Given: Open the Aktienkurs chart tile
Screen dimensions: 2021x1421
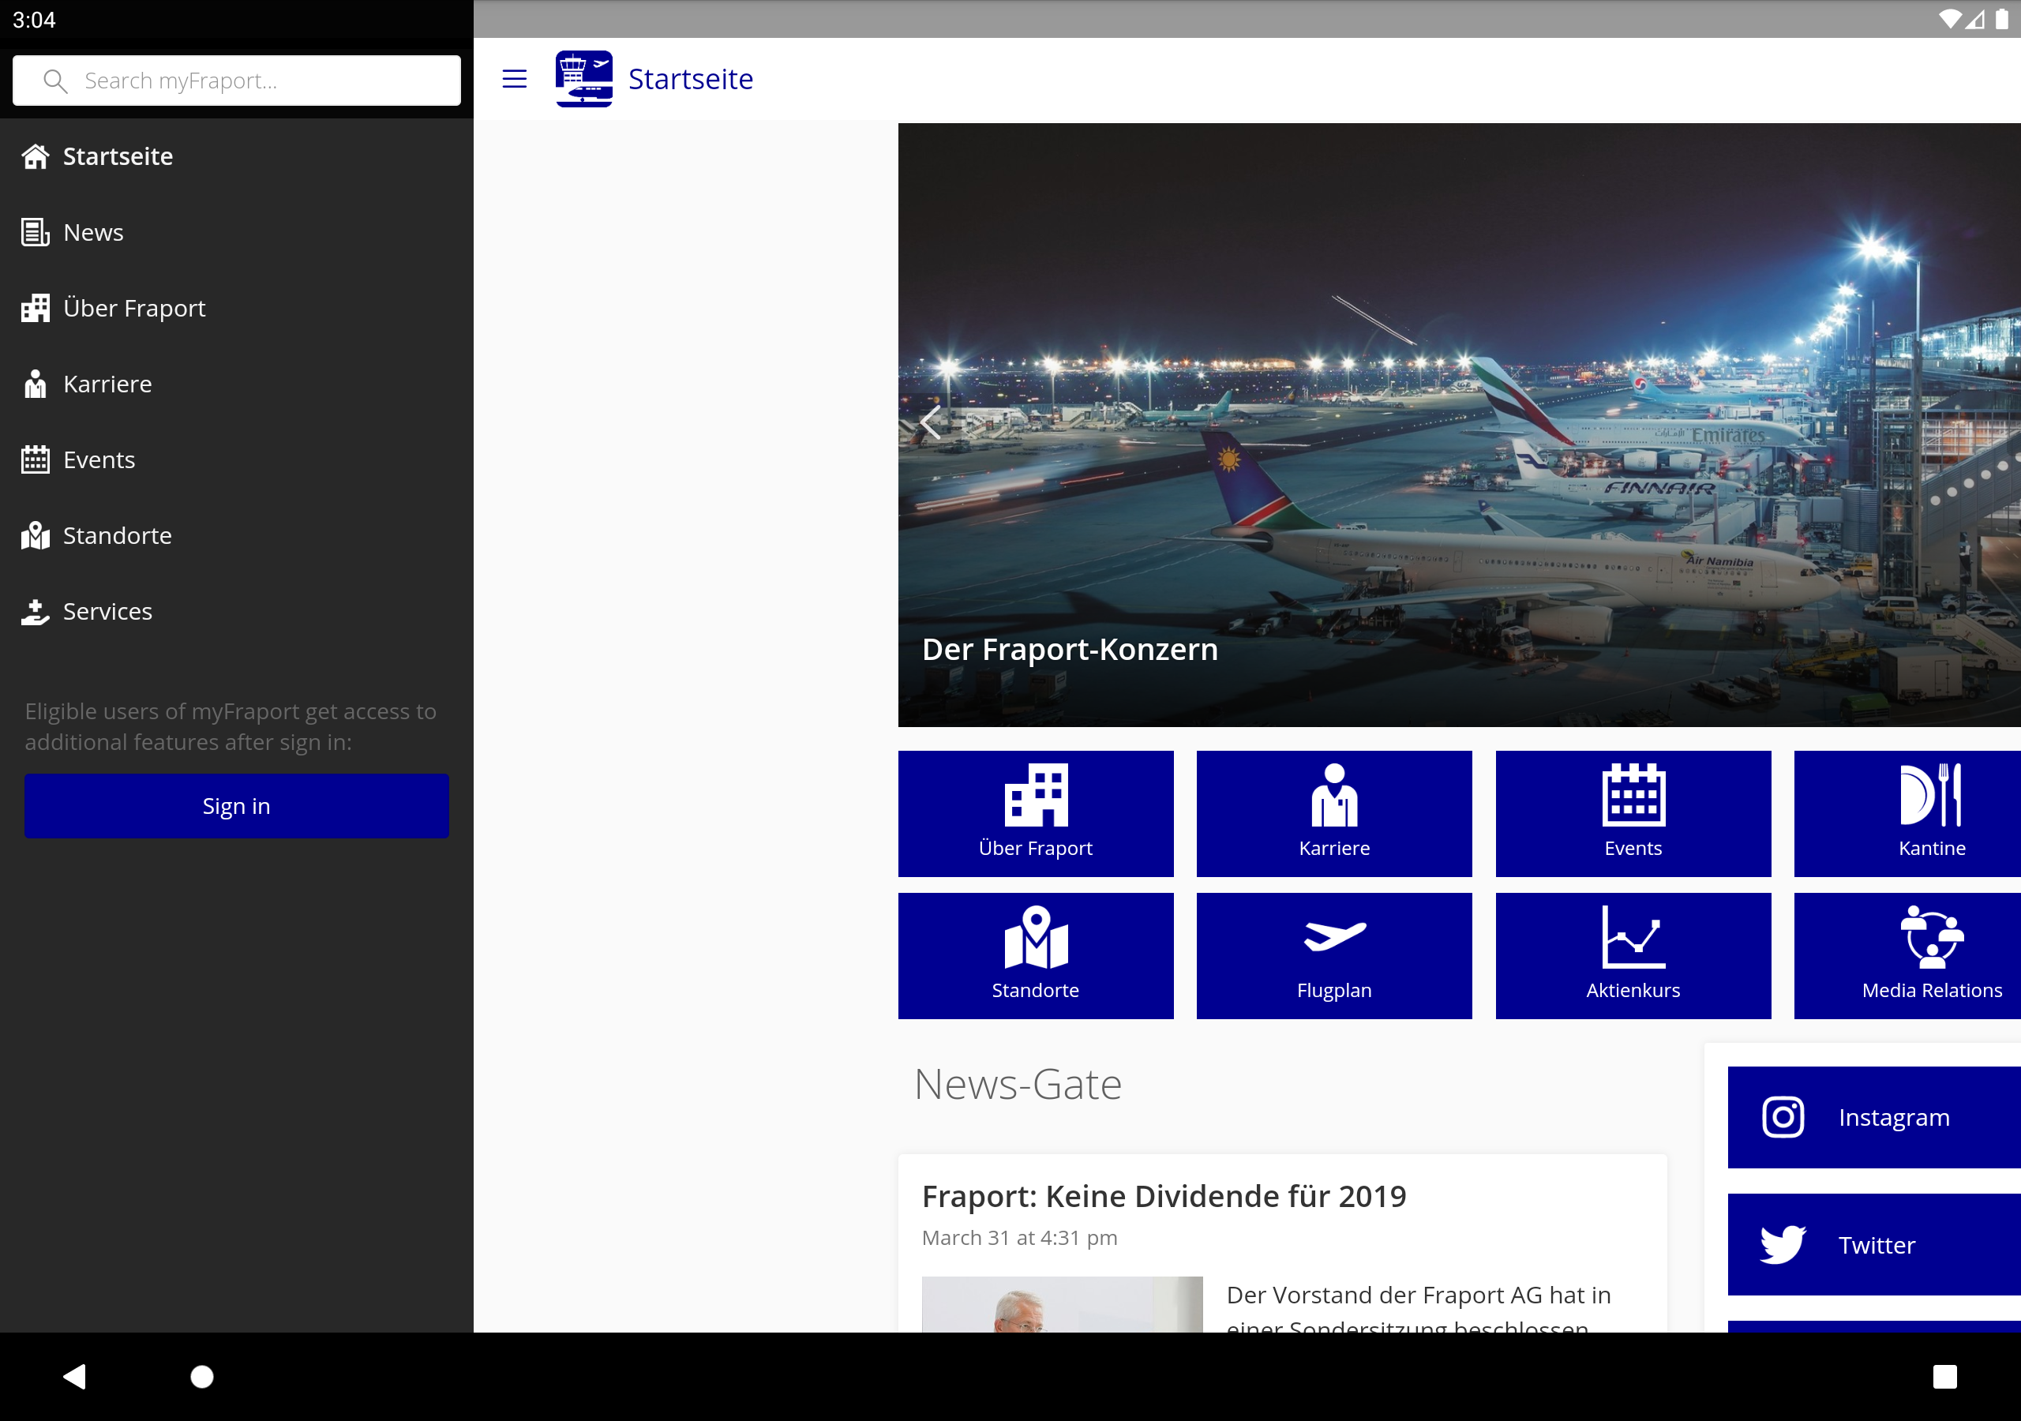Looking at the screenshot, I should point(1632,955).
